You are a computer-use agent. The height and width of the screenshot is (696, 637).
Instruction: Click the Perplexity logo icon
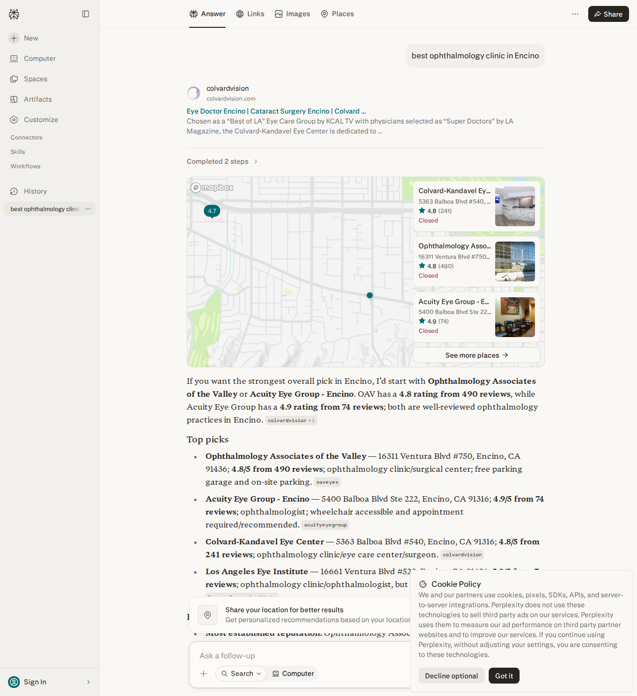[14, 14]
